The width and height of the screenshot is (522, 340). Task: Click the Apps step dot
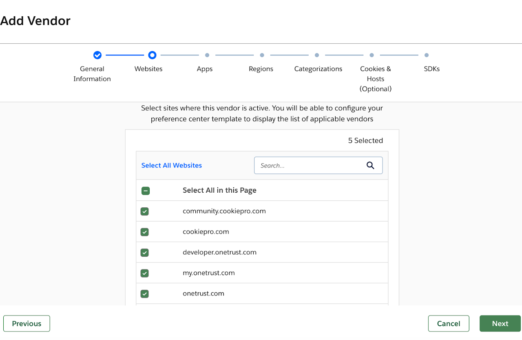pos(207,55)
